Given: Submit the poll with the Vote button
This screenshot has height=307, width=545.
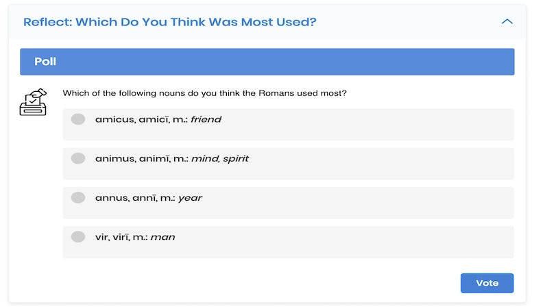Looking at the screenshot, I should point(487,283).
